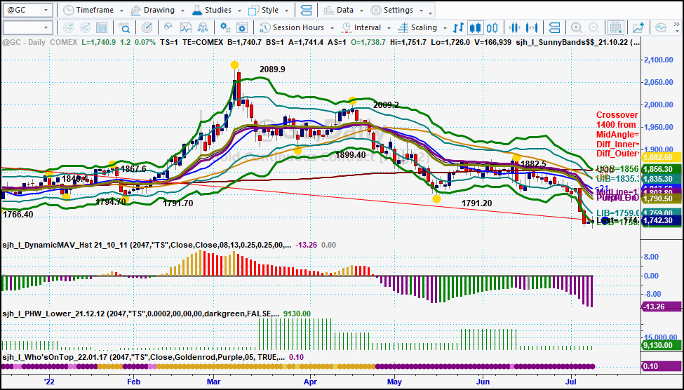The image size is (684, 390).
Task: Click the blue data grid table icon
Action: click(x=102, y=28)
